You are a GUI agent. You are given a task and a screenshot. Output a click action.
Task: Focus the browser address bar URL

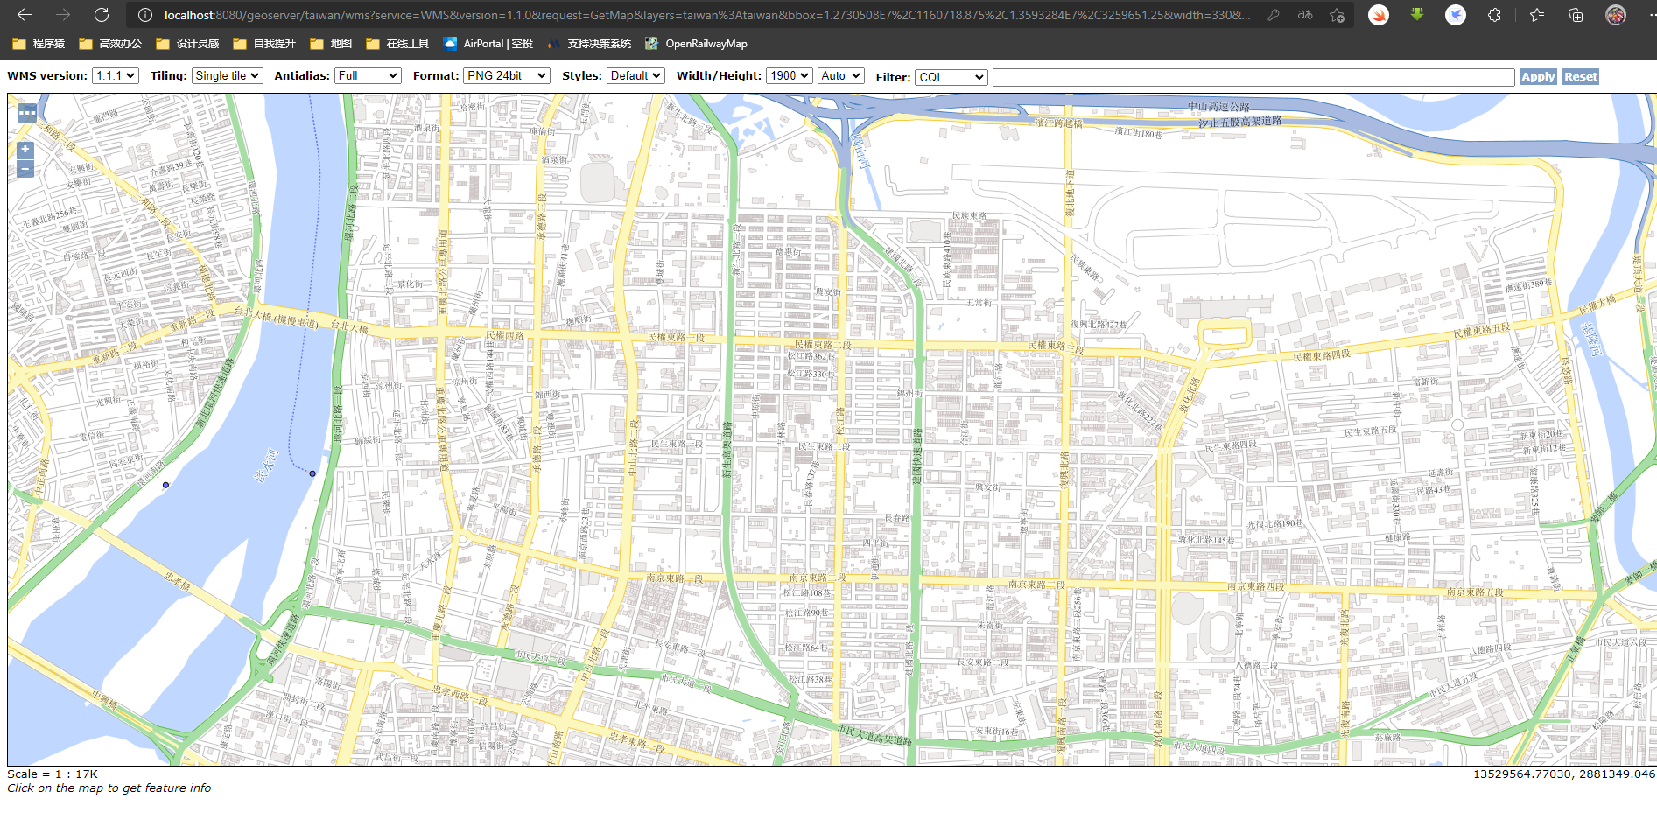707,15
